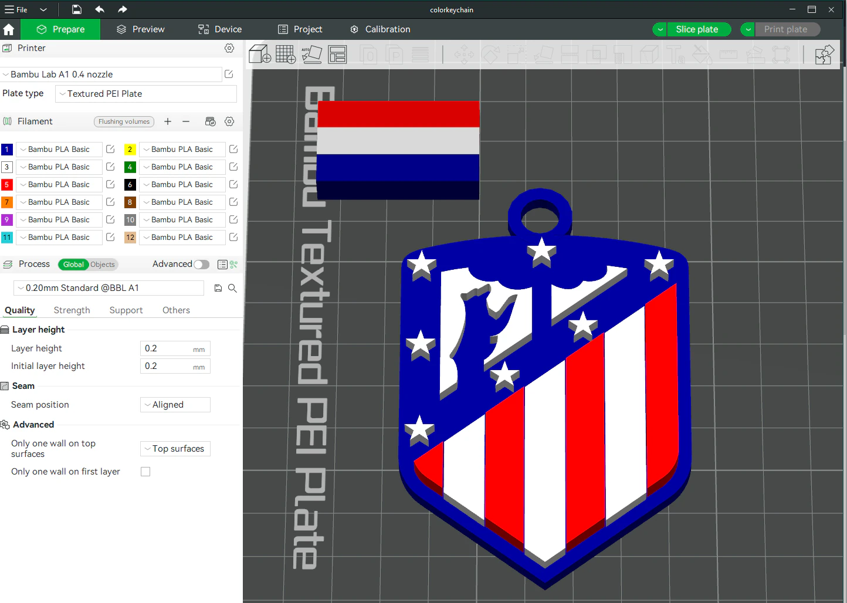
Task: Open filament 4 material dropdown
Action: [182, 167]
